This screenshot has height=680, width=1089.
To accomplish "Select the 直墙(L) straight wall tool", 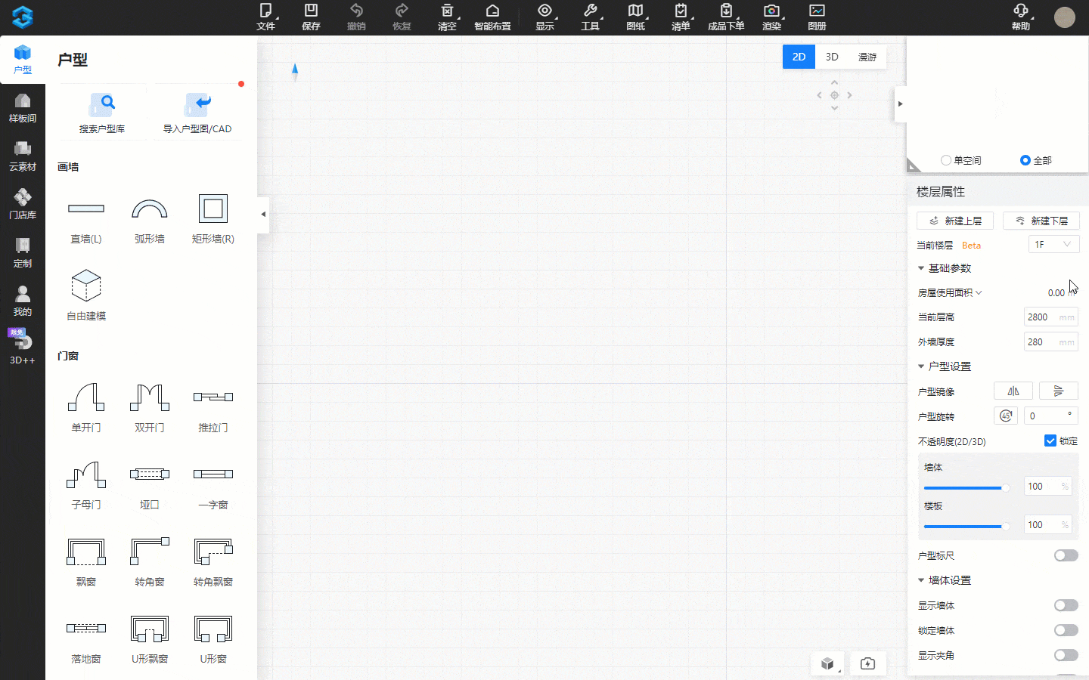I will tap(86, 219).
